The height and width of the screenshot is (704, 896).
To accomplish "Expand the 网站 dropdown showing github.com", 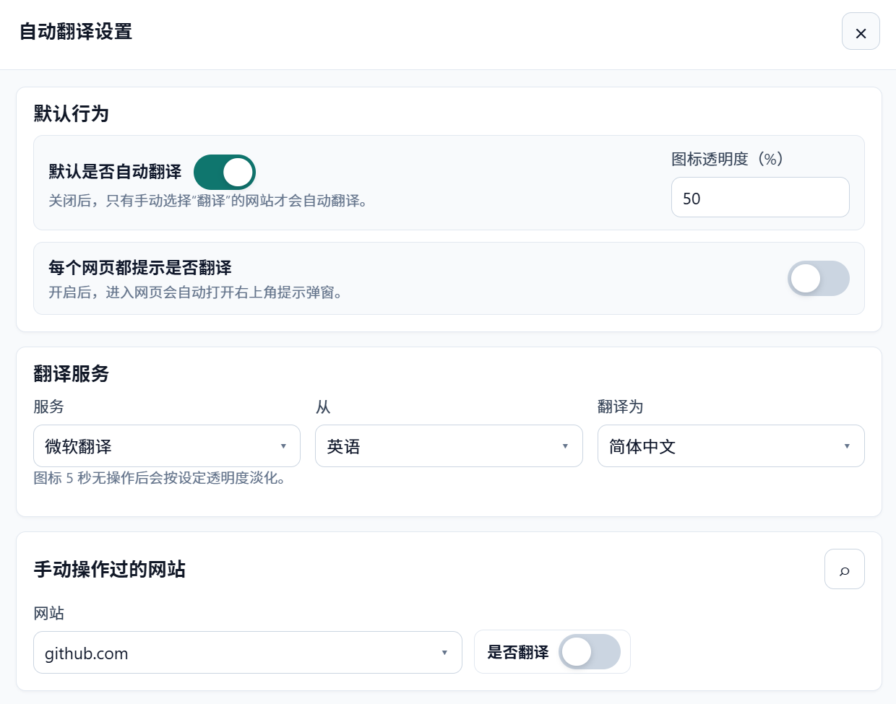I will (x=248, y=653).
